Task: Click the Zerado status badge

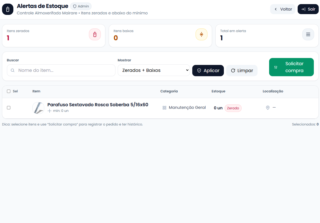Action: coord(233,108)
